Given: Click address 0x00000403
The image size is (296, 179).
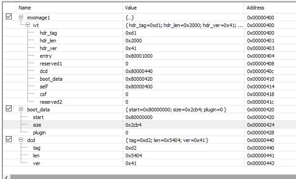Looking at the screenshot, I should (x=260, y=48).
